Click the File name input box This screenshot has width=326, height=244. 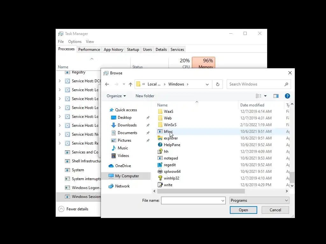[191, 200]
